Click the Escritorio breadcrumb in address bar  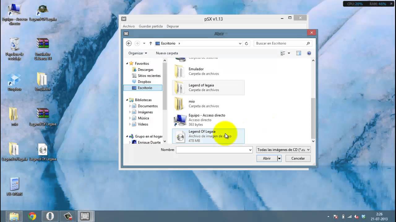point(168,43)
